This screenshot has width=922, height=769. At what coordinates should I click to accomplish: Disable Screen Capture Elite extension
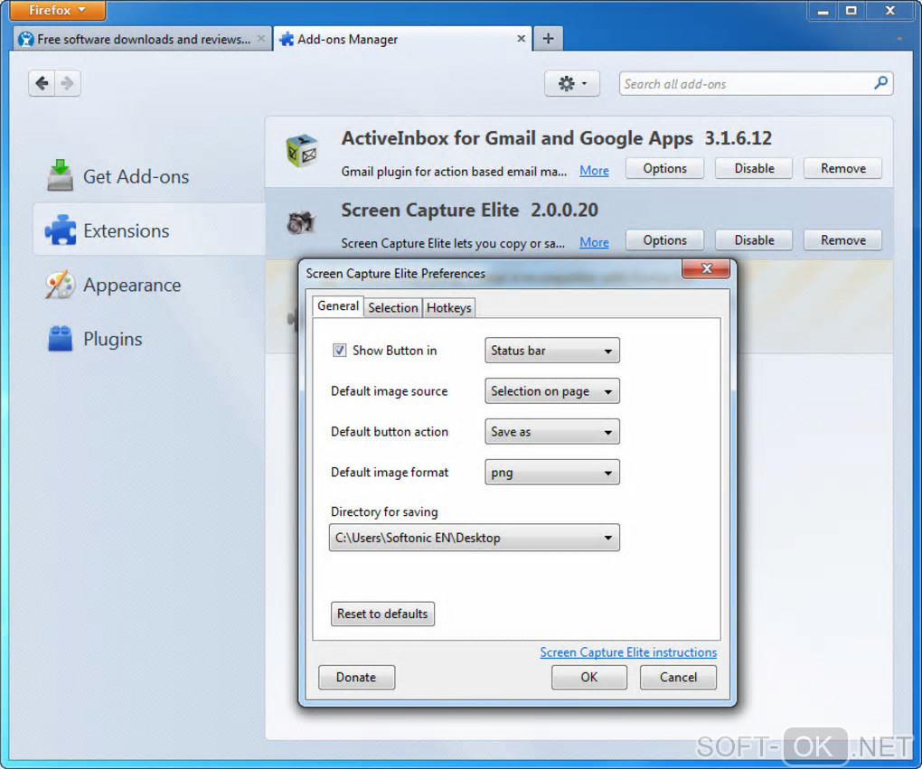pyautogui.click(x=754, y=240)
